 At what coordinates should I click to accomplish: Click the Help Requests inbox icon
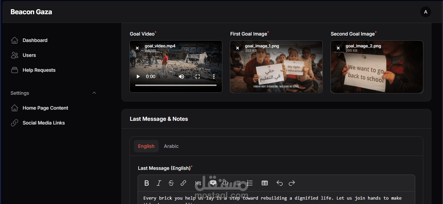point(15,70)
